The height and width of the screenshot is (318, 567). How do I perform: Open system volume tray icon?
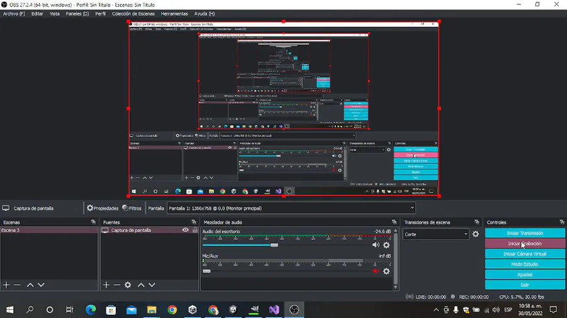point(496,310)
